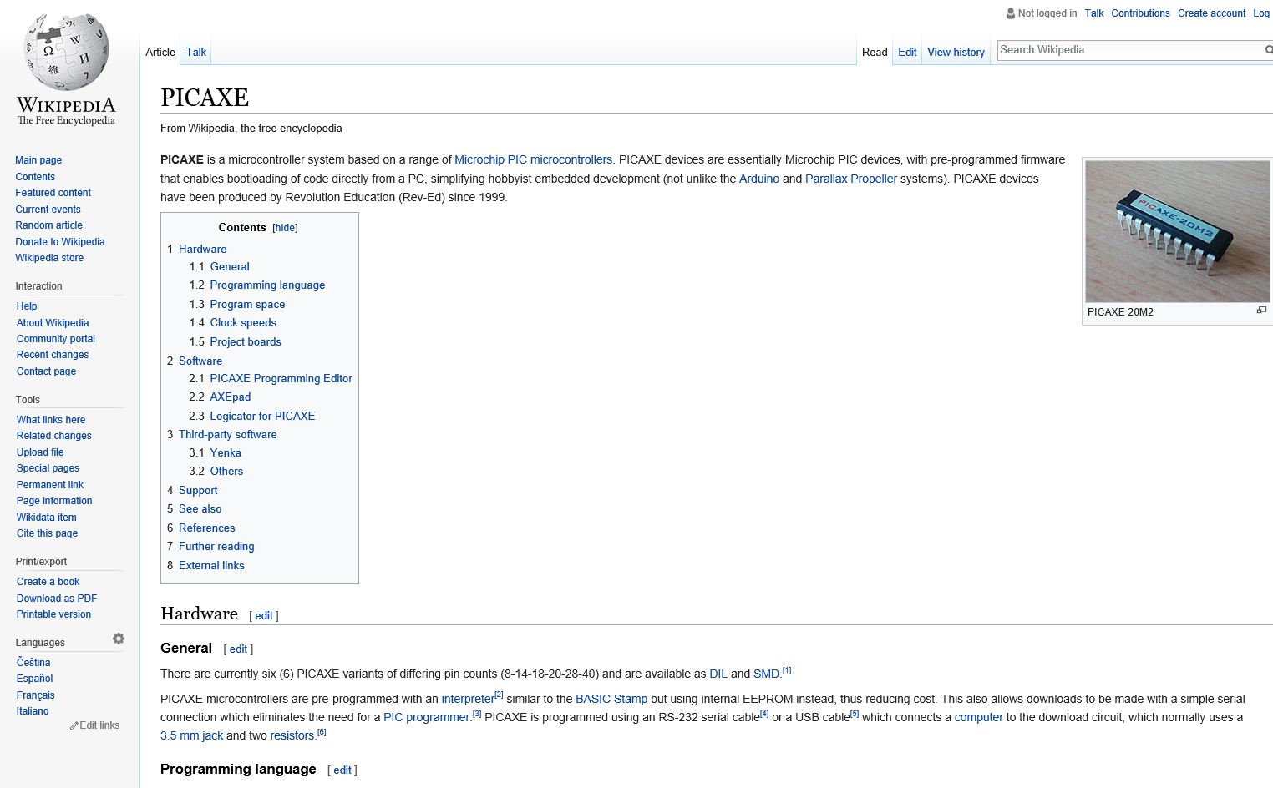The width and height of the screenshot is (1273, 788).
Task: Open Community portal in sidebar
Action: point(56,339)
